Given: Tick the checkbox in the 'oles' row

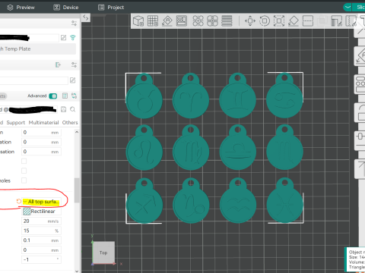Looking at the screenshot, I should pos(24,180).
